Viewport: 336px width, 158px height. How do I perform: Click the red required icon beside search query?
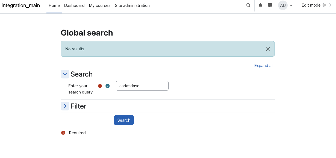point(100,86)
